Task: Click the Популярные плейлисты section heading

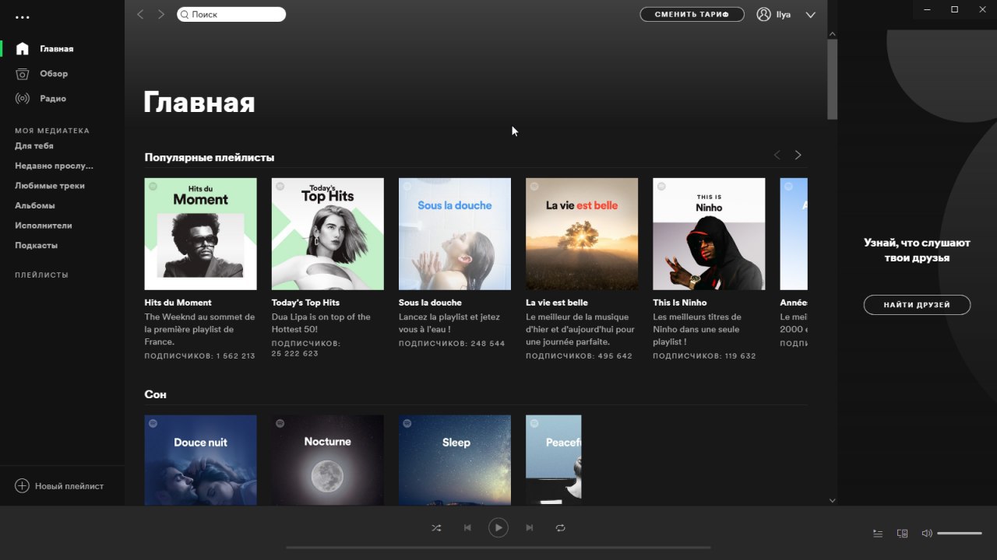Action: pos(210,157)
